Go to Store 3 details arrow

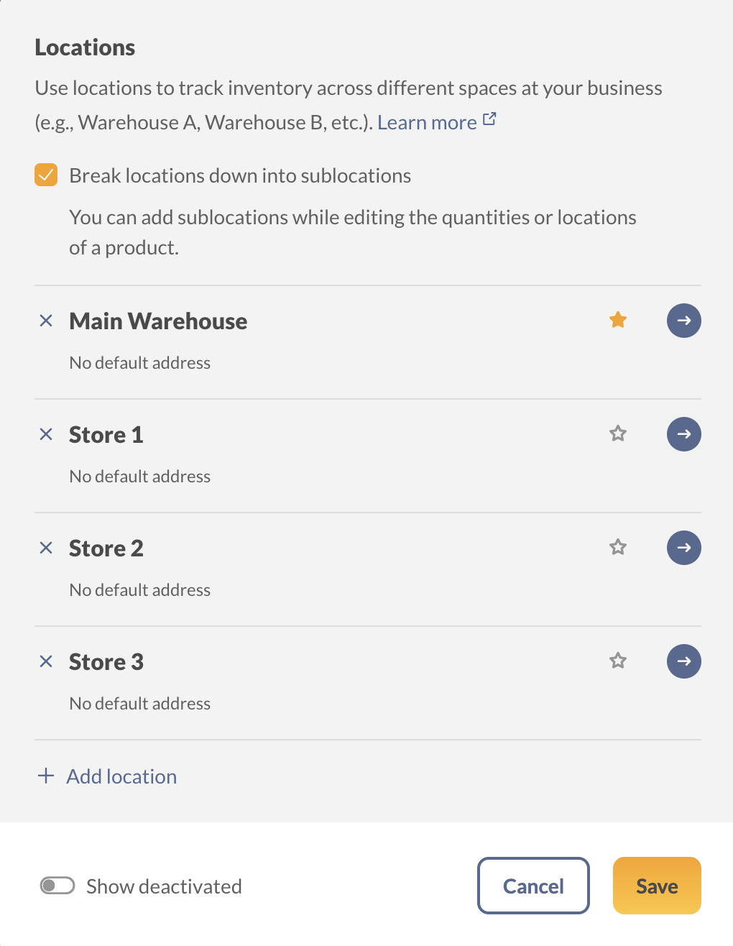pyautogui.click(x=684, y=661)
